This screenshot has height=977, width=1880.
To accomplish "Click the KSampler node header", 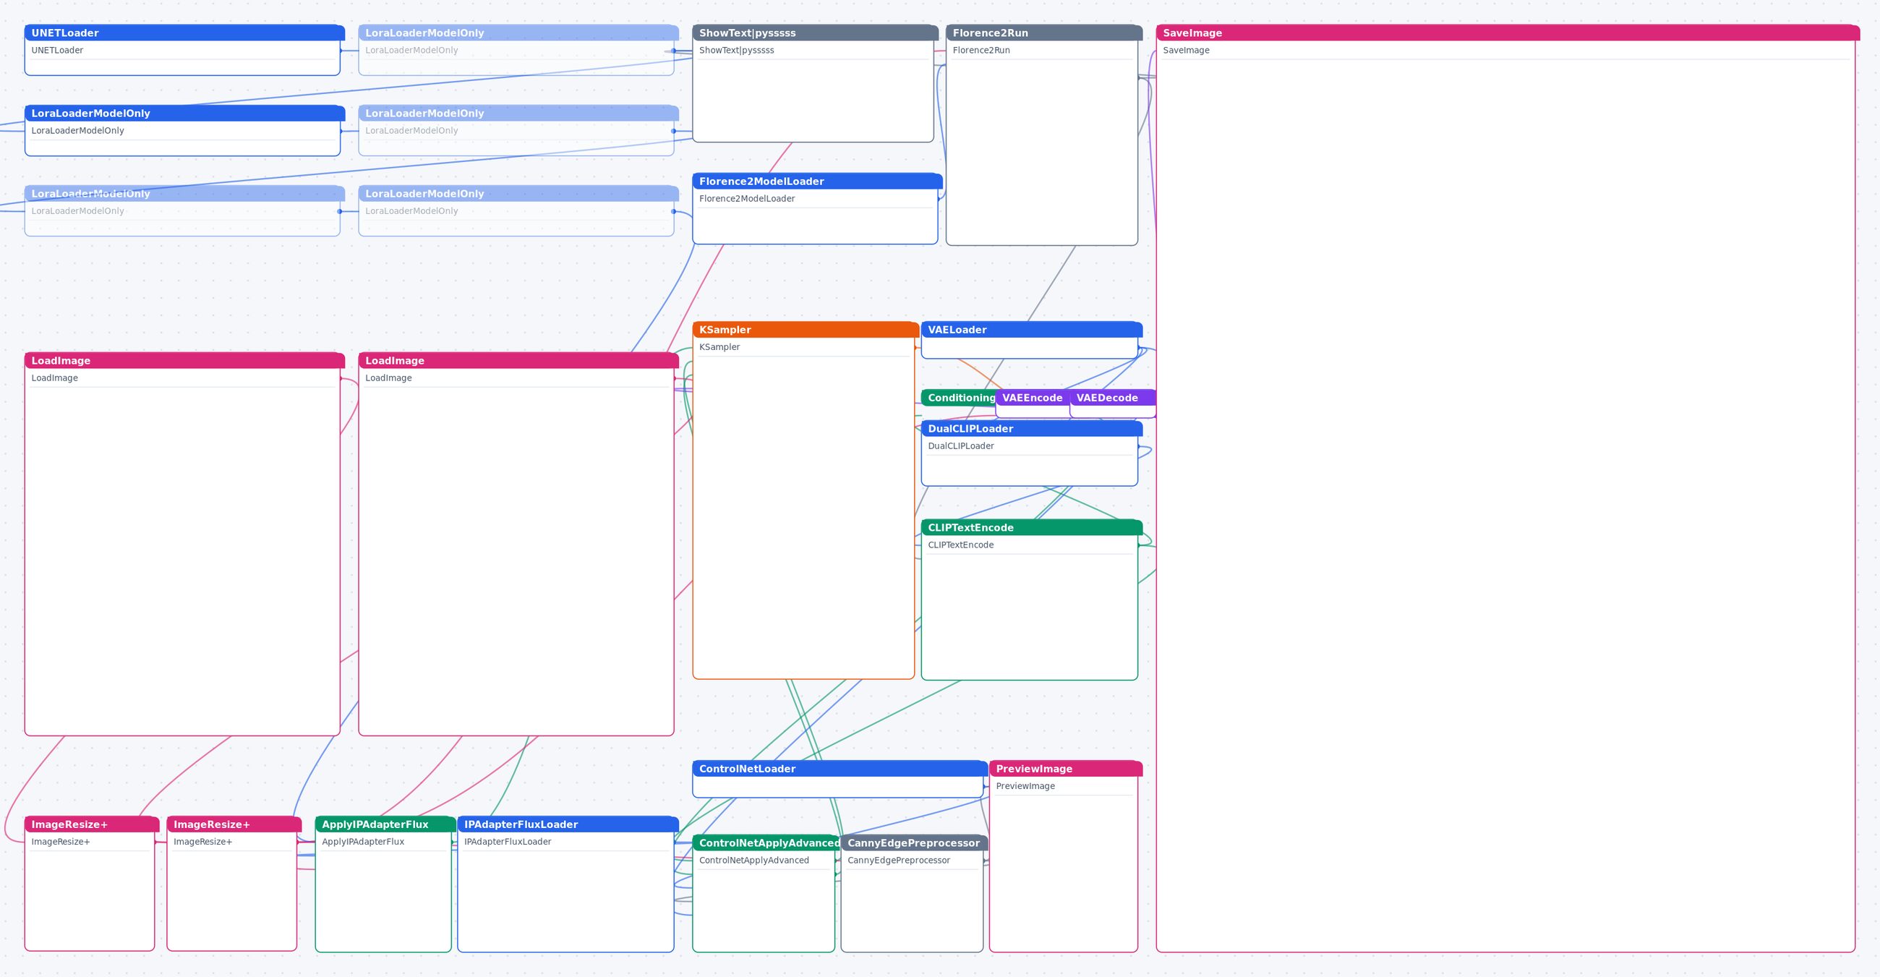I will click(805, 330).
